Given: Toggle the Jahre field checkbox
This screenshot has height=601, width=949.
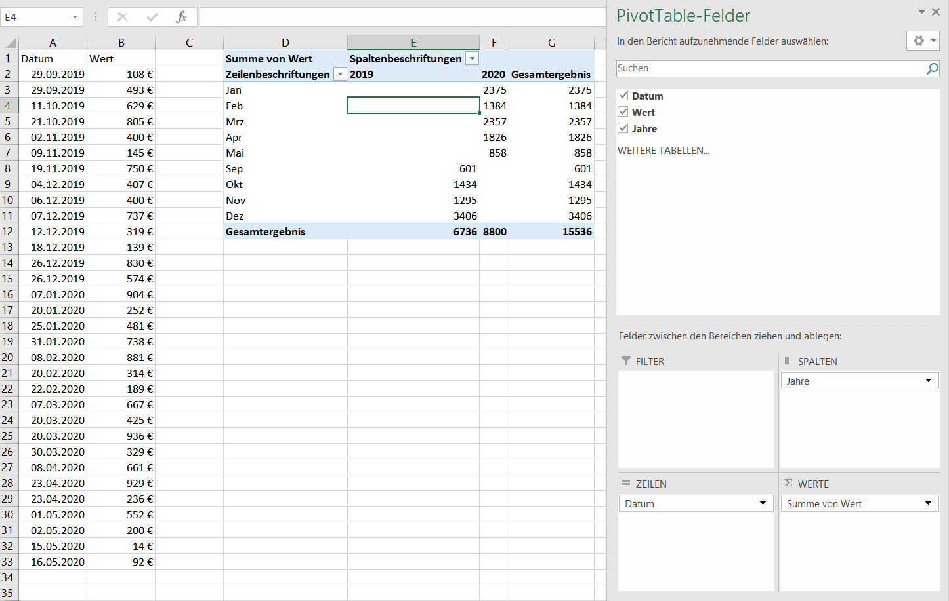Looking at the screenshot, I should [x=623, y=128].
